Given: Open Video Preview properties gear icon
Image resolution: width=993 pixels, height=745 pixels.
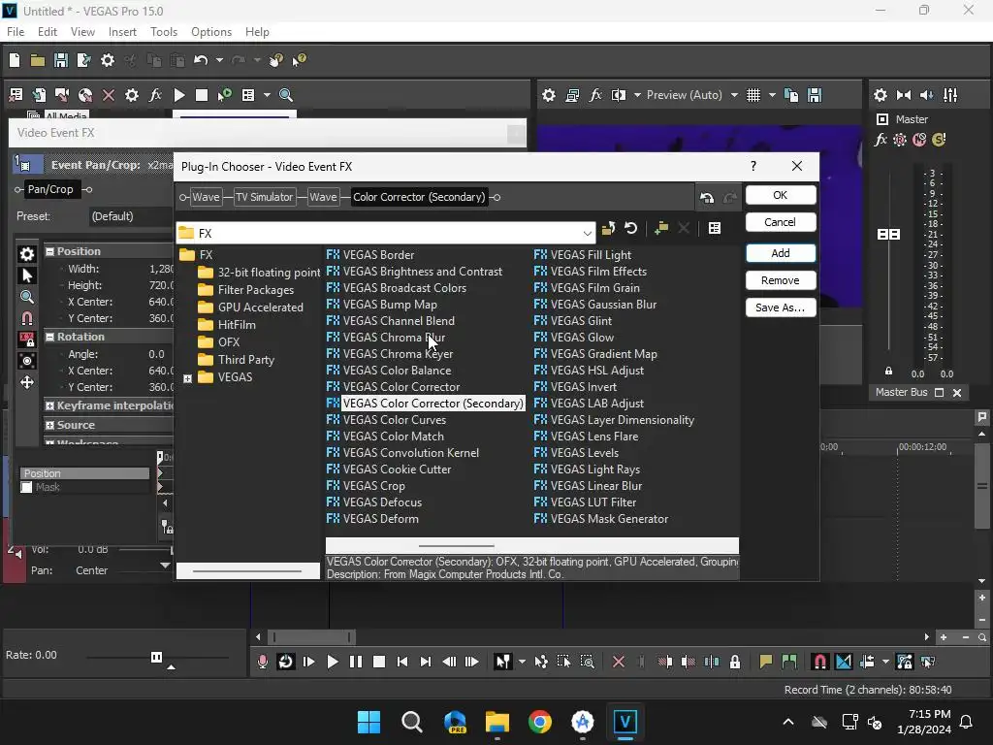Looking at the screenshot, I should (549, 95).
